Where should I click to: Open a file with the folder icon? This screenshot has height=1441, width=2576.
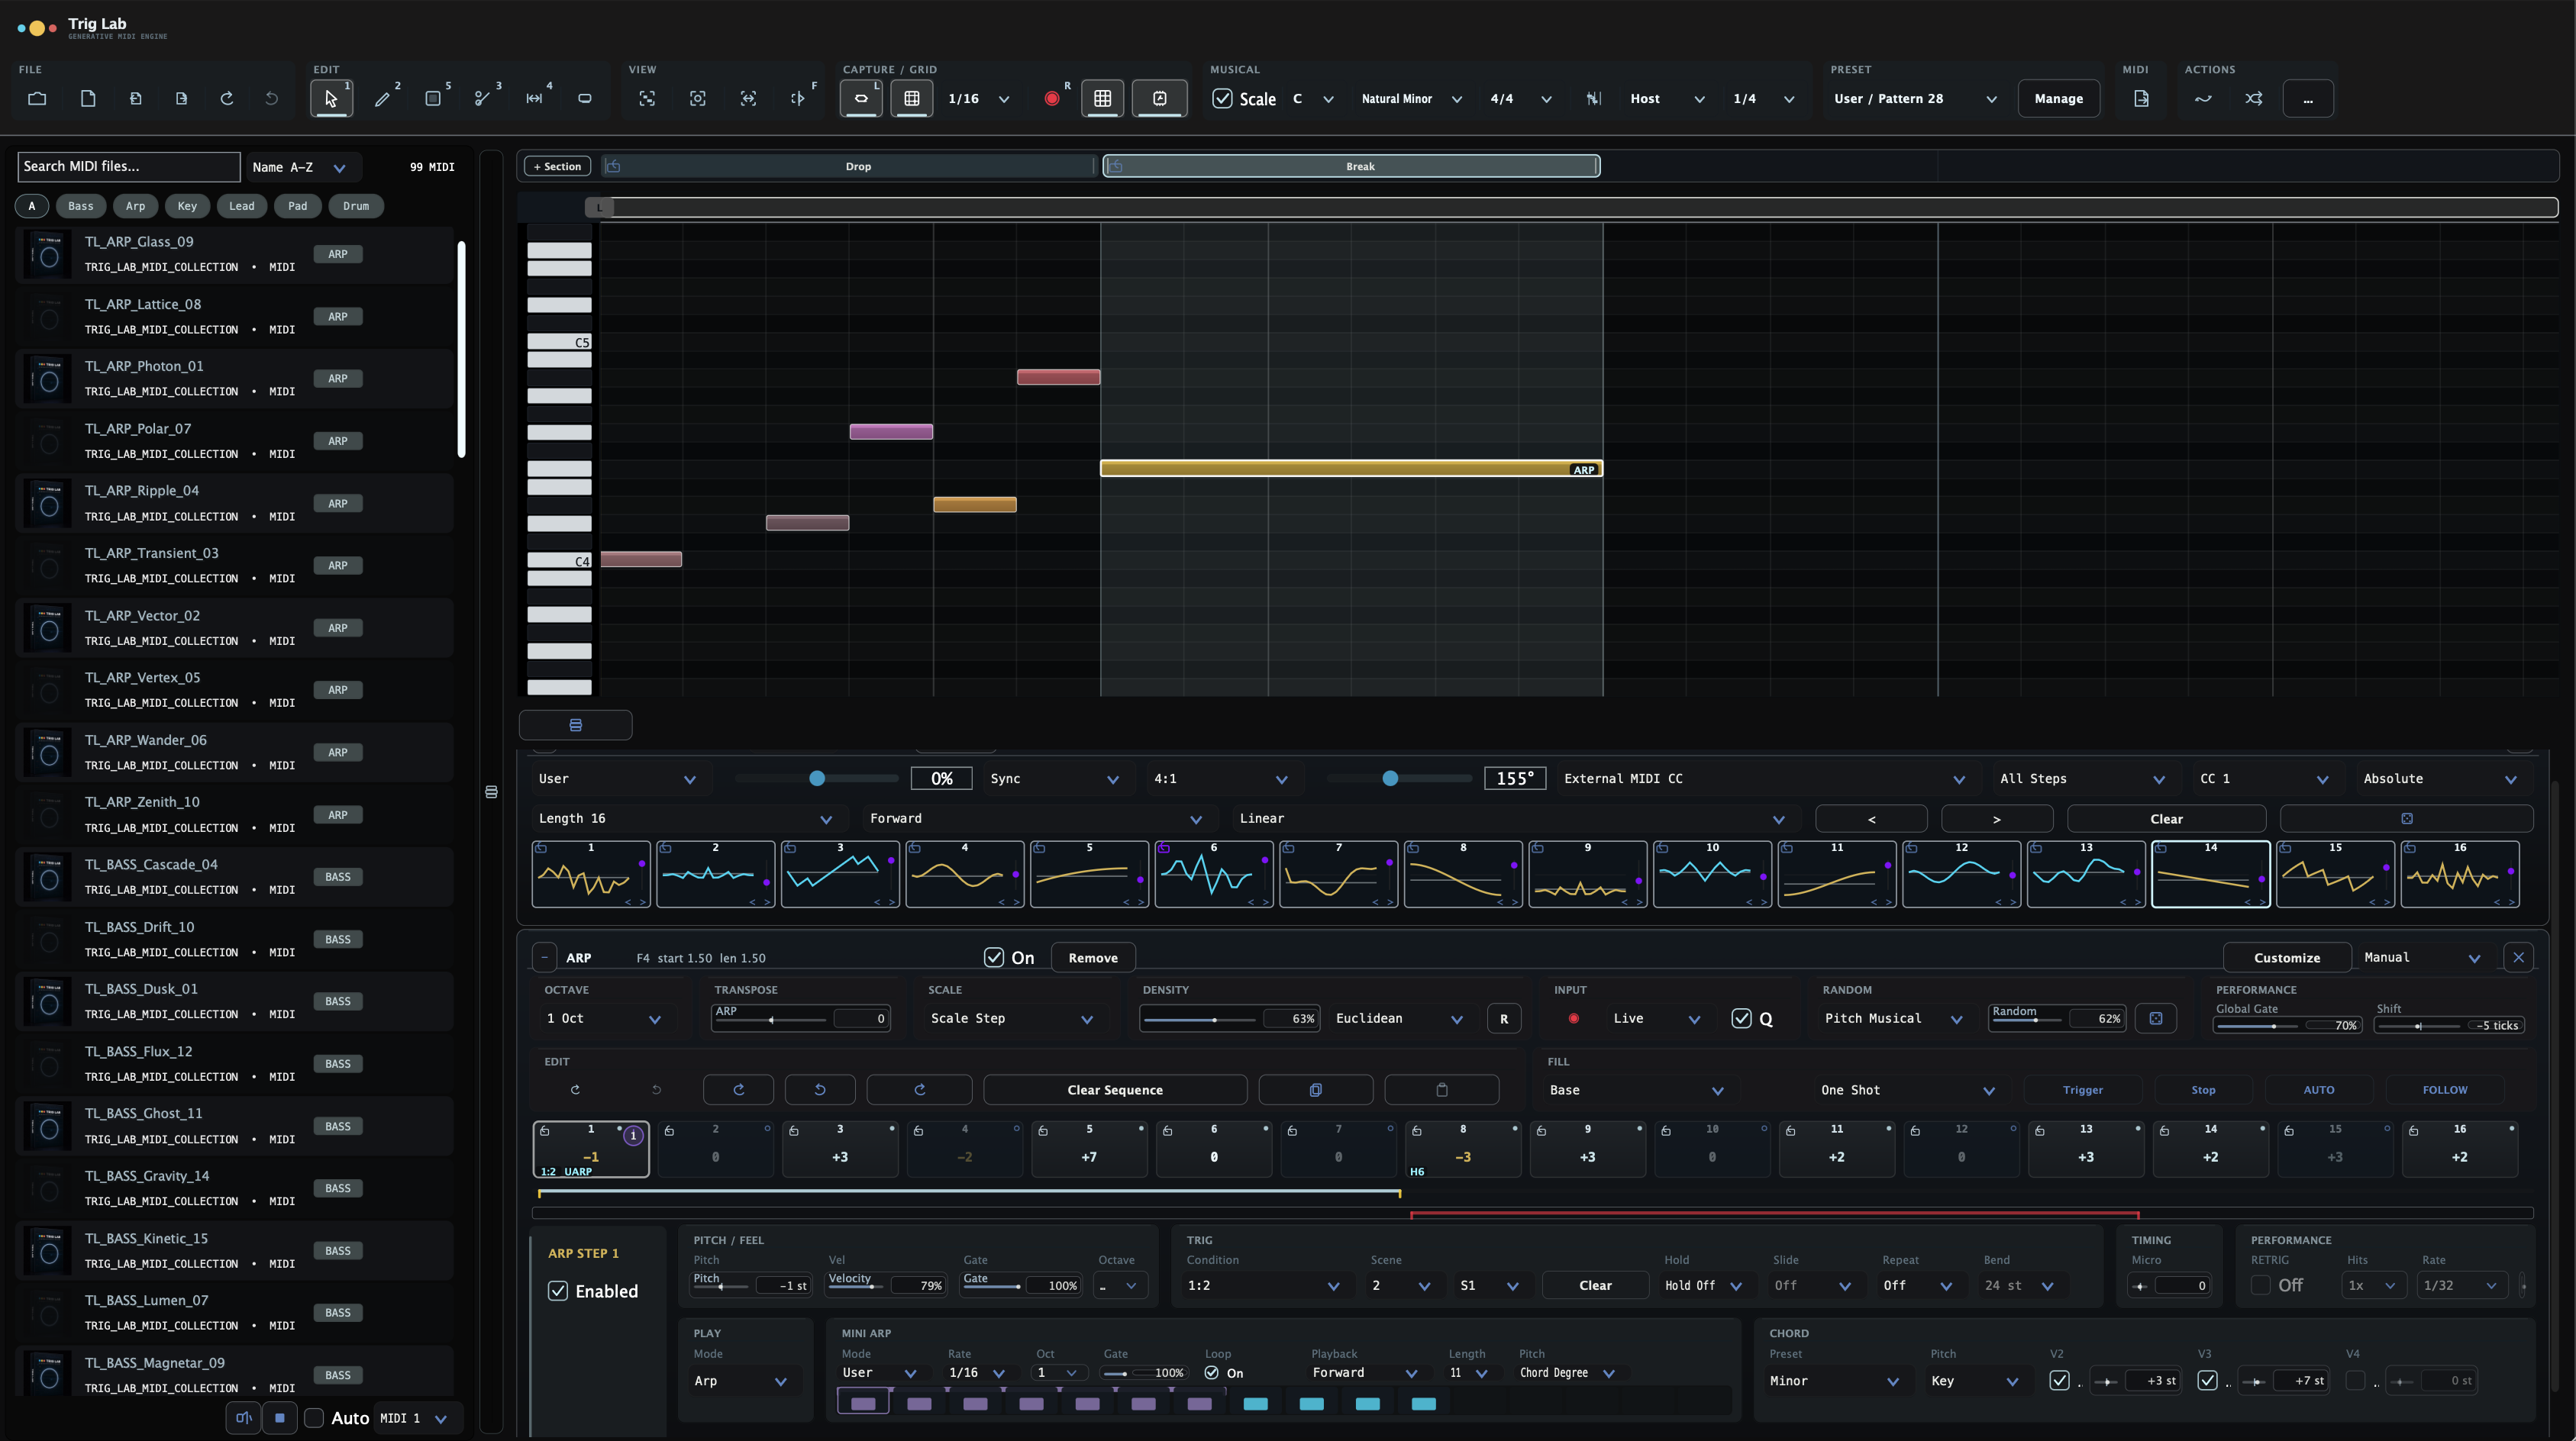(37, 98)
